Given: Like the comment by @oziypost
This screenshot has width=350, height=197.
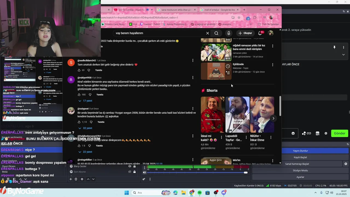Looking at the screenshot, I should coord(79,122).
